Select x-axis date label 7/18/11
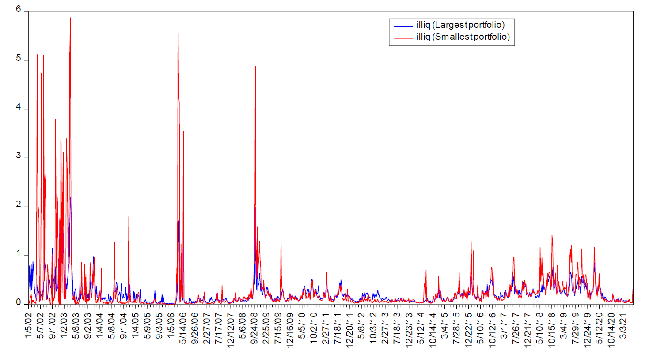Screen dimensions: 649x350 337,327
